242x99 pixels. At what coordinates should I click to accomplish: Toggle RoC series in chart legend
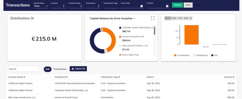215,55
